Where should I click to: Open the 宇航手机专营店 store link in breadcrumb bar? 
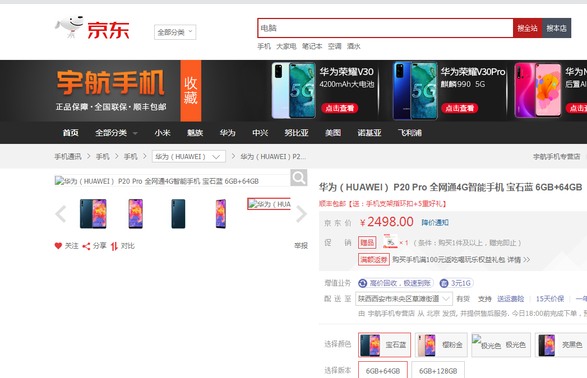557,156
